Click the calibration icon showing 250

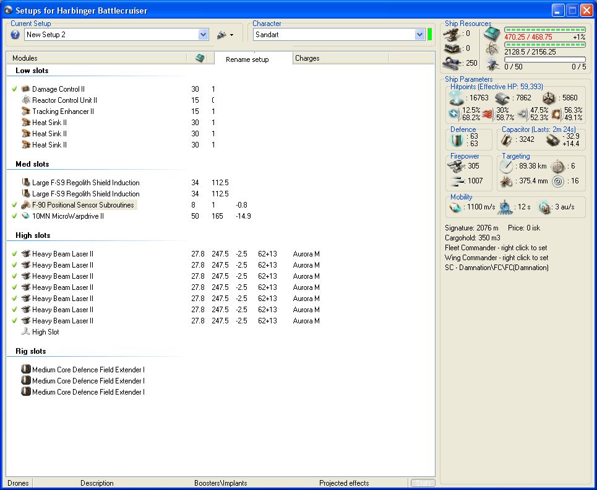pos(452,63)
